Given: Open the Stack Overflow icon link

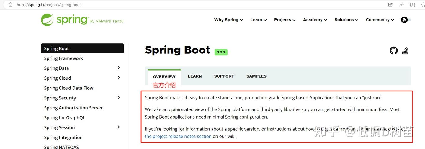Looking at the screenshot, I should 405,50.
